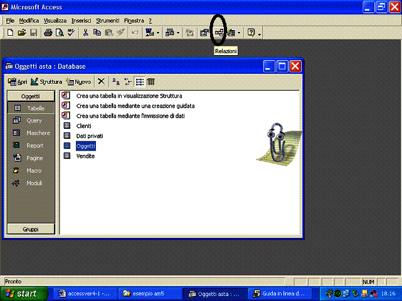Click the Windows start button
Screen dimensions: 402x301
tap(24, 293)
